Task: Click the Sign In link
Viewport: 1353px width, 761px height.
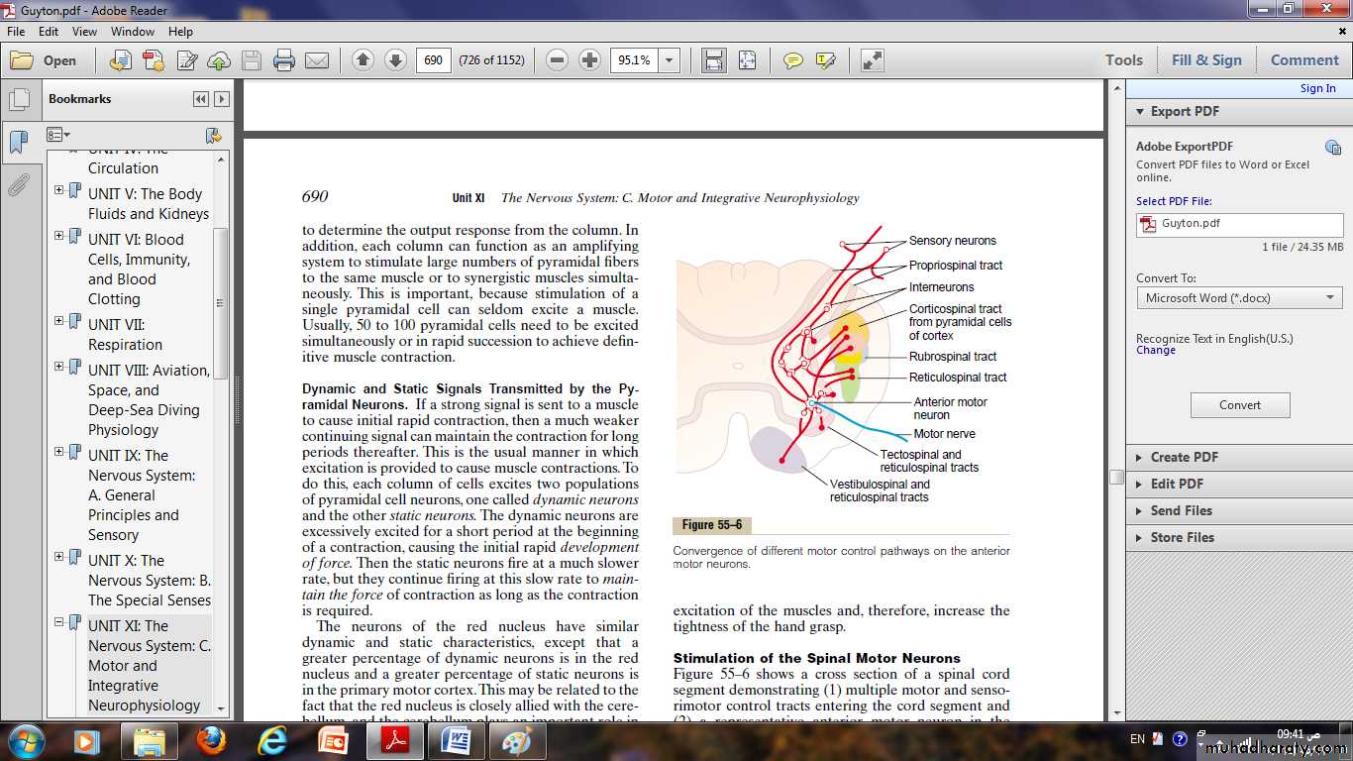Action: [1317, 88]
